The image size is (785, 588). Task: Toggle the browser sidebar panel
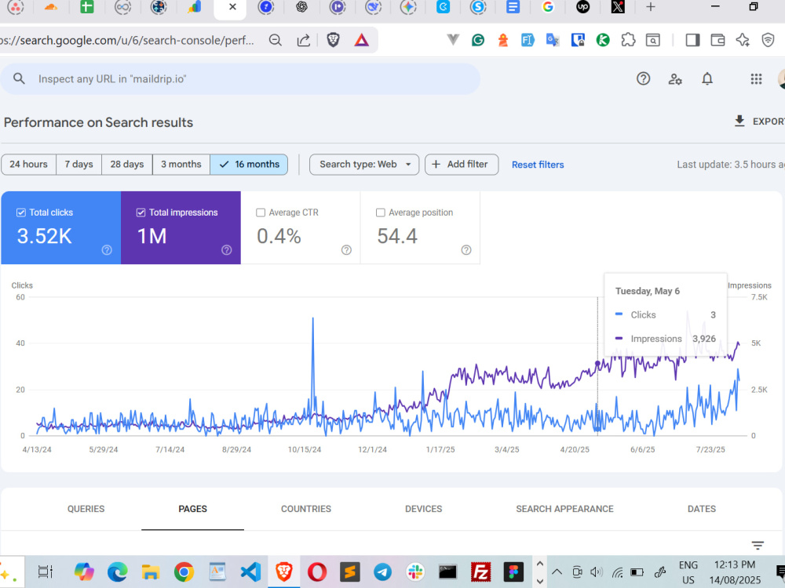tap(693, 40)
